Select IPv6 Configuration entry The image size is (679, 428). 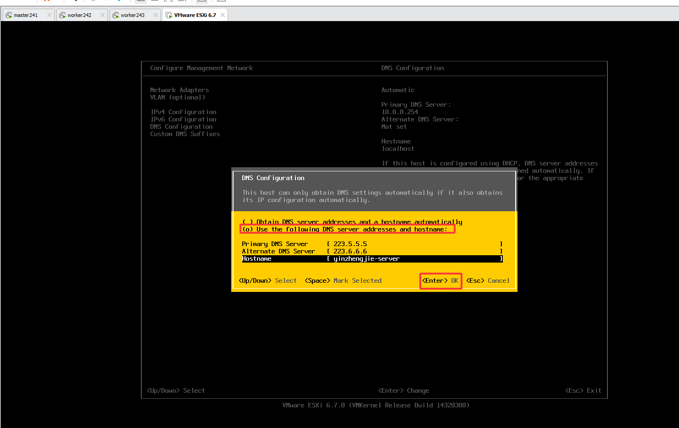183,119
